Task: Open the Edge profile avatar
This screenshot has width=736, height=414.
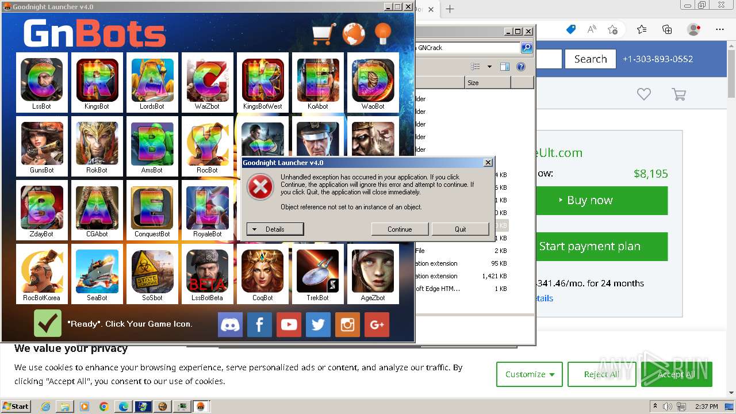Action: (x=694, y=29)
